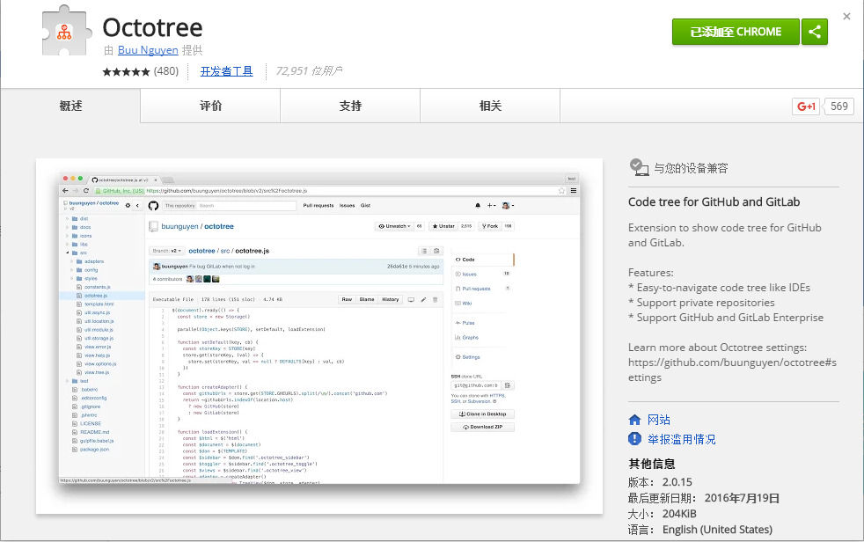Screen dimensions: 864x542
Task: Click the 569 Google plus count
Action: click(x=838, y=106)
